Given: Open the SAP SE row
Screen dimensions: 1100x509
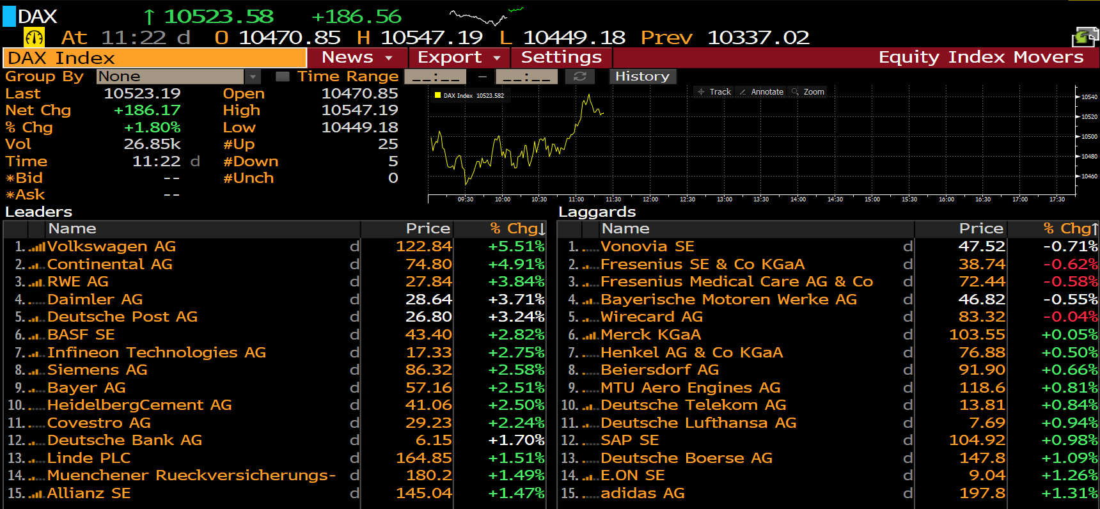Looking at the screenshot, I should 828,441.
